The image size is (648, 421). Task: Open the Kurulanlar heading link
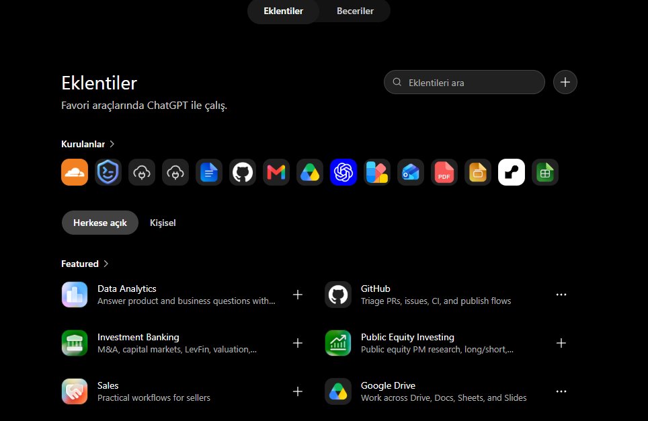point(83,144)
